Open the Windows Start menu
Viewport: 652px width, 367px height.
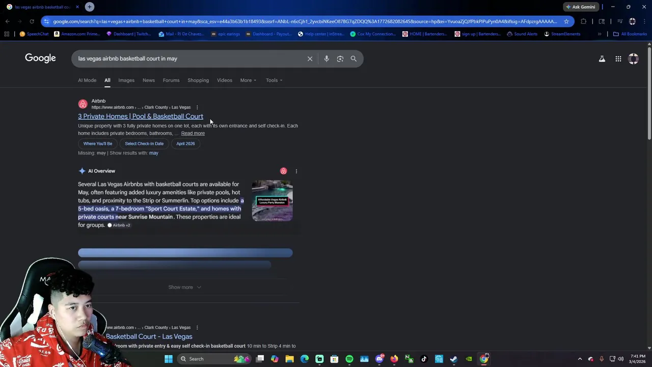(x=169, y=359)
